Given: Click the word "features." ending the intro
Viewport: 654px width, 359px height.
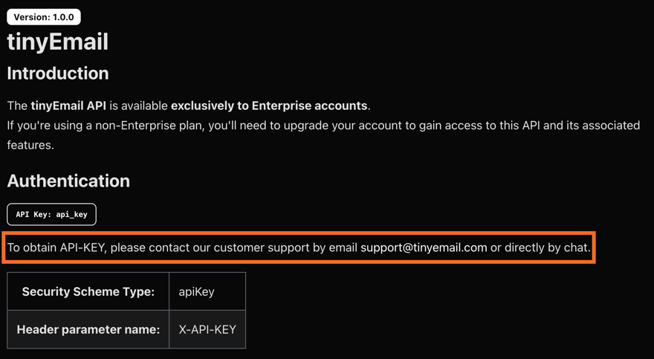Looking at the screenshot, I should pos(30,145).
